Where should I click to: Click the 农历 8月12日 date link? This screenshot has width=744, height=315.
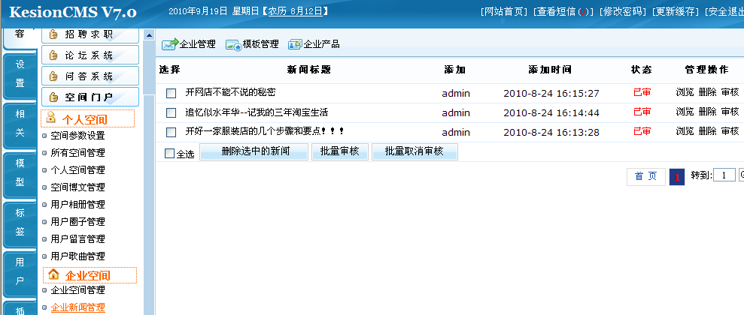pyautogui.click(x=295, y=12)
